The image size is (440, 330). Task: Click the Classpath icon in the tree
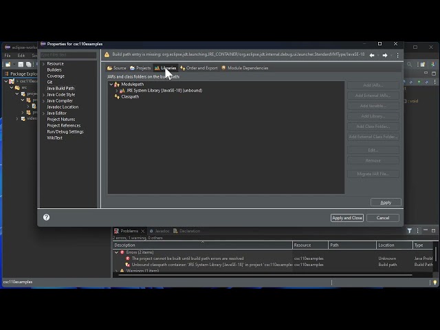[x=117, y=96]
